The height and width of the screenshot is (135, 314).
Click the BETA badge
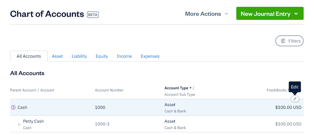point(93,15)
